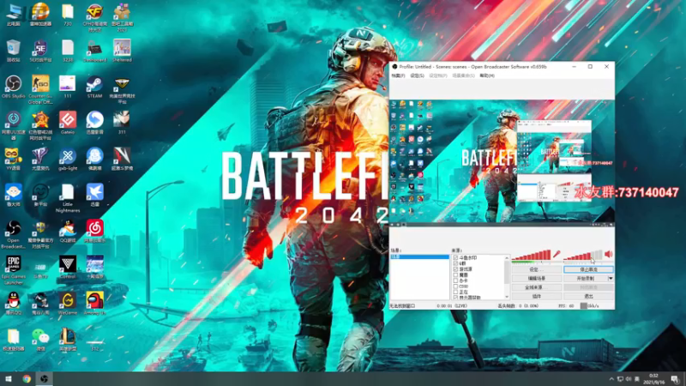Click the 设定... settings button
686x386 pixels.
pos(537,269)
